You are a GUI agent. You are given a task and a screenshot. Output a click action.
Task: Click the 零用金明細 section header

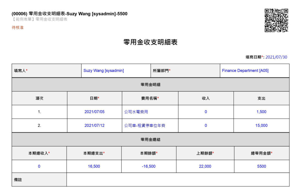(x=150, y=85)
